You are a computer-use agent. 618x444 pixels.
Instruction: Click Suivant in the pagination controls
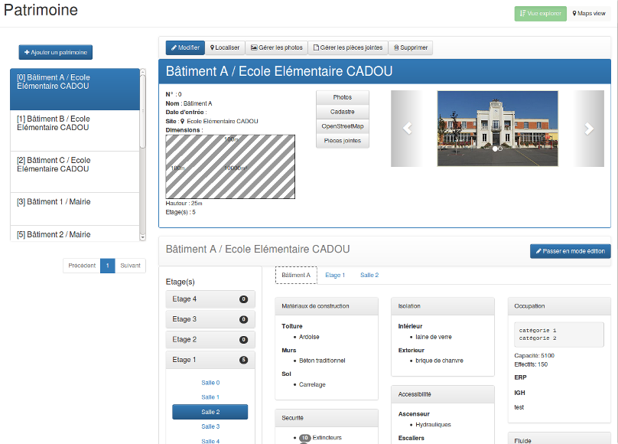pos(130,266)
